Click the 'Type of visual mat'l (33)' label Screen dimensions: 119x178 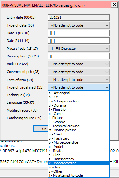click(25, 87)
